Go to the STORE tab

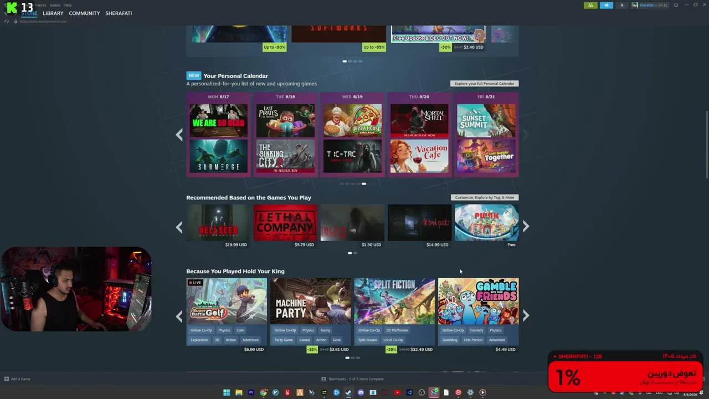[x=29, y=13]
